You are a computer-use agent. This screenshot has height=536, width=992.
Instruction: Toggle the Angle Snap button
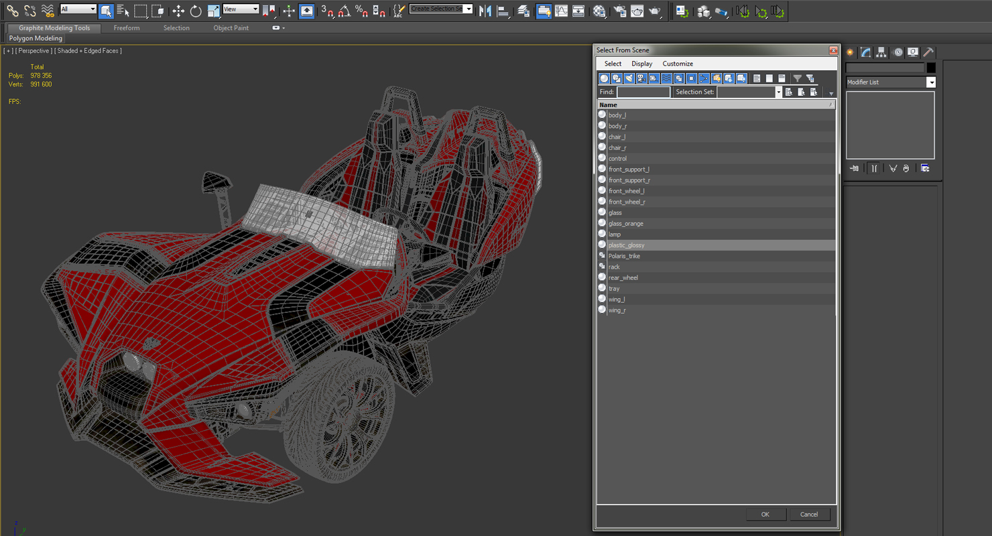coord(344,11)
